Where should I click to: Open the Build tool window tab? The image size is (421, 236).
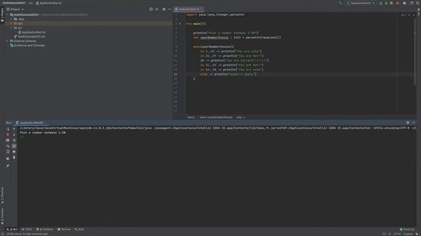(79, 229)
